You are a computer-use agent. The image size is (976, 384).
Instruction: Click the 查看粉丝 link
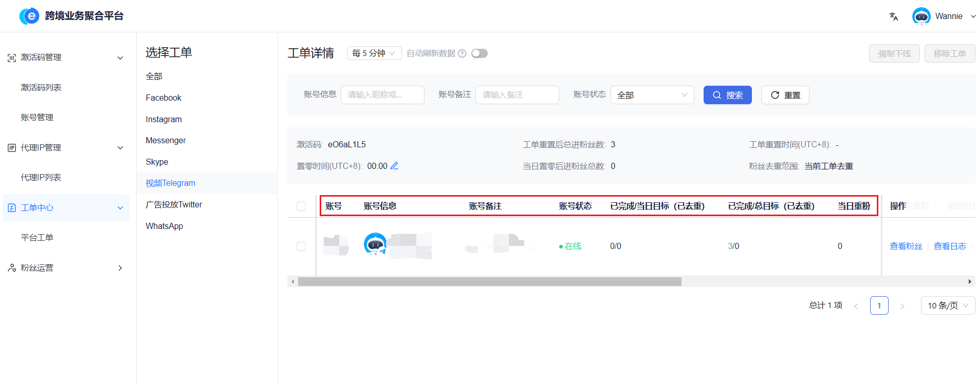click(x=906, y=246)
